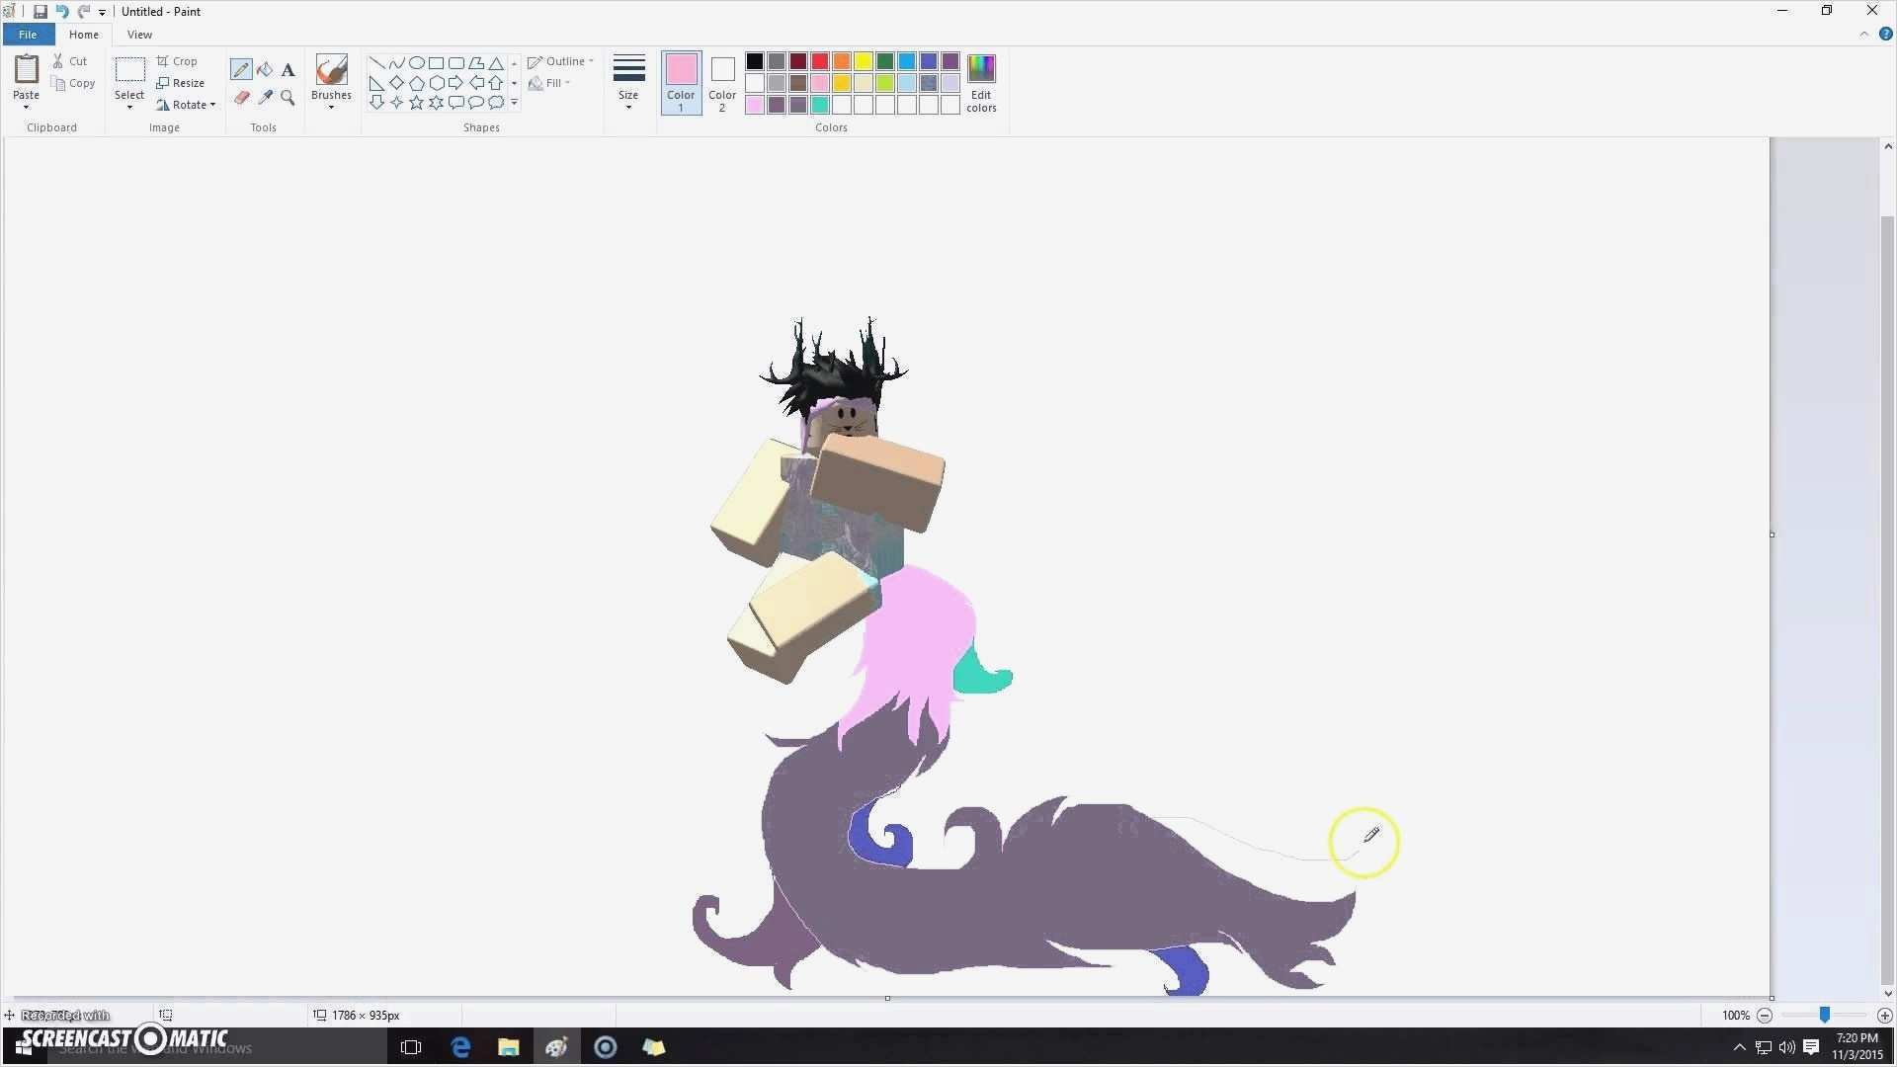The image size is (1897, 1067).
Task: Open the Brushes dropdown
Action: pos(331,83)
